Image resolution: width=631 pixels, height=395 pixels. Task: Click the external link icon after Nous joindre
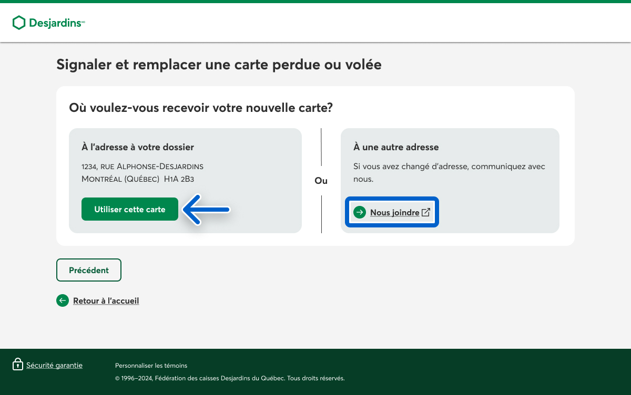(x=426, y=212)
